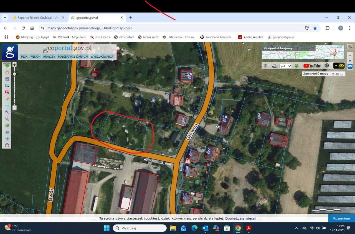Open Chrome extensions puzzle icon
Image resolution: width=355 pixels, height=234 pixels.
(328, 28)
